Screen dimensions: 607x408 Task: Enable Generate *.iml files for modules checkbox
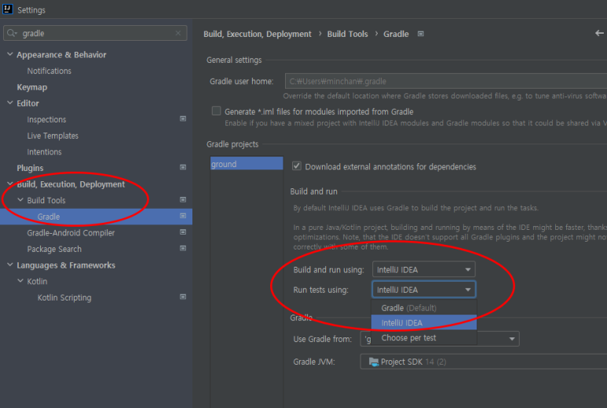click(x=217, y=111)
